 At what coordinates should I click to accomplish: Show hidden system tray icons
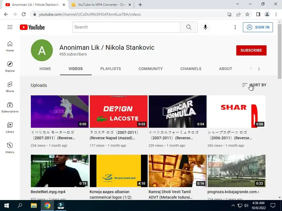(233, 206)
